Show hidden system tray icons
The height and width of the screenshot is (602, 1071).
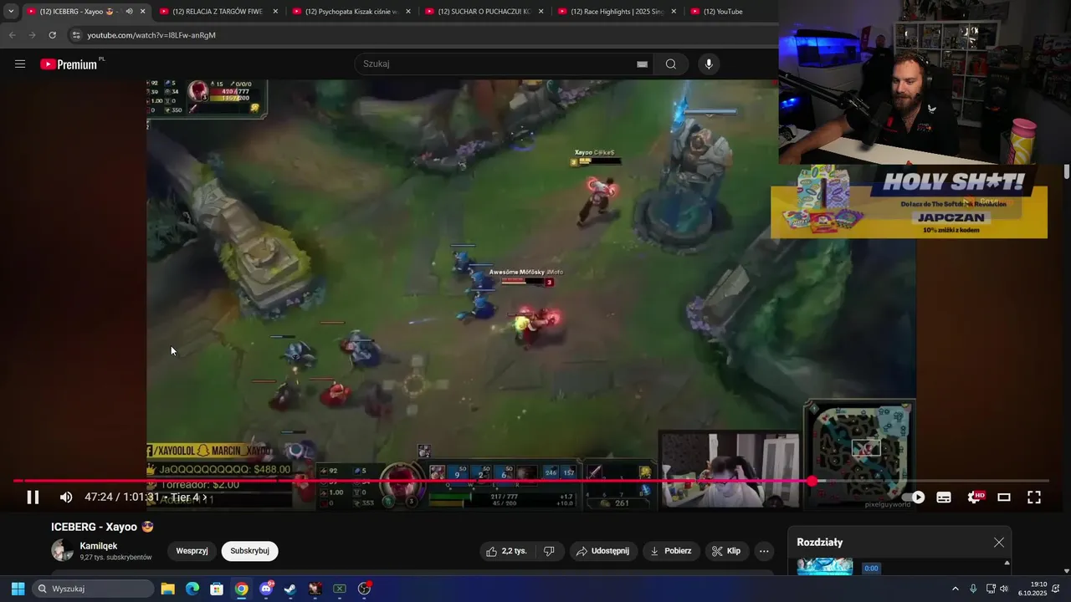(x=956, y=589)
